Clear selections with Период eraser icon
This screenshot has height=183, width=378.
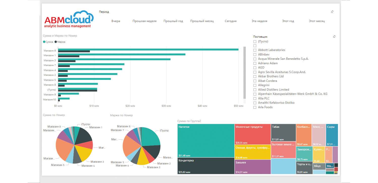(x=332, y=12)
